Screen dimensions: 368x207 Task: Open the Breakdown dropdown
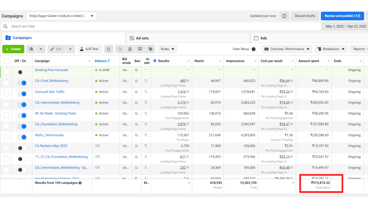click(x=331, y=49)
